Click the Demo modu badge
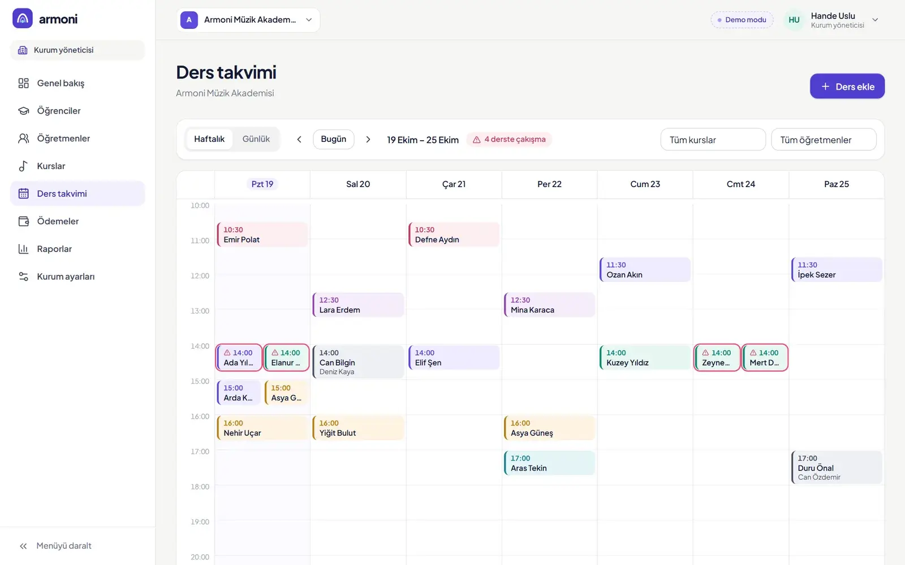This screenshot has height=565, width=905. click(742, 20)
